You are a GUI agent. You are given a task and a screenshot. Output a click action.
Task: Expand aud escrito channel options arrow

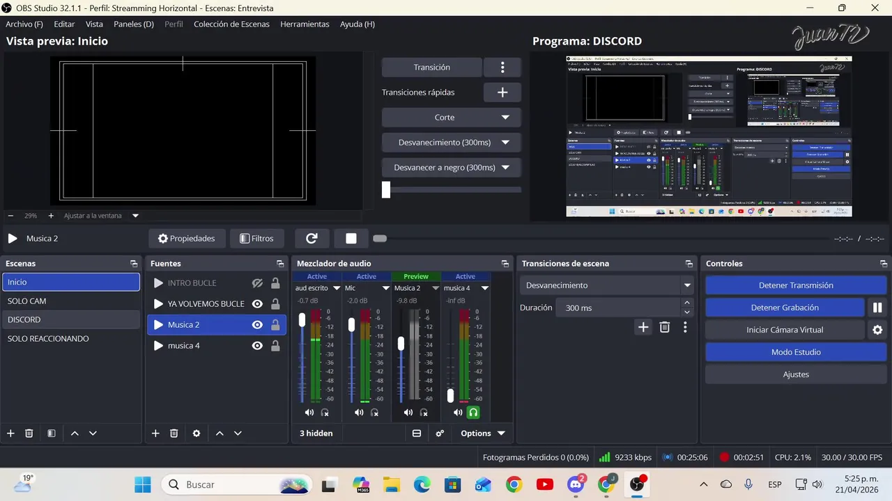tap(337, 288)
